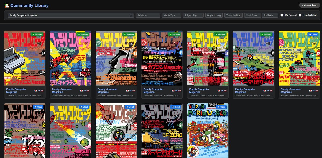The height and width of the screenshot is (158, 322).
Task: Open the 1990-10-05 issue cover thumbnail
Action: (x=254, y=58)
